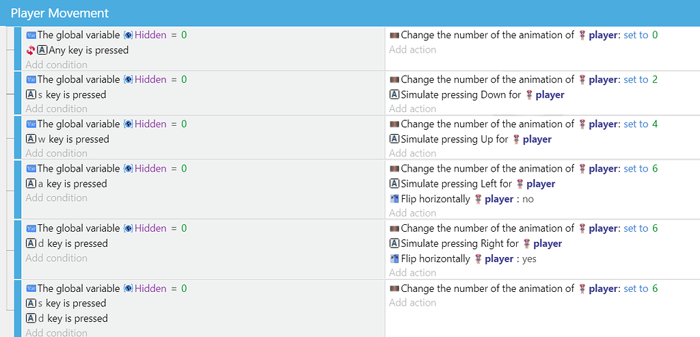The image size is (700, 337).
Task: Select the 'a key is pressed' condition
Action: coord(67,184)
